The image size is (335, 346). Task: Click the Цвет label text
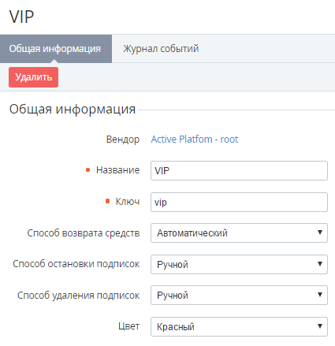tap(128, 326)
